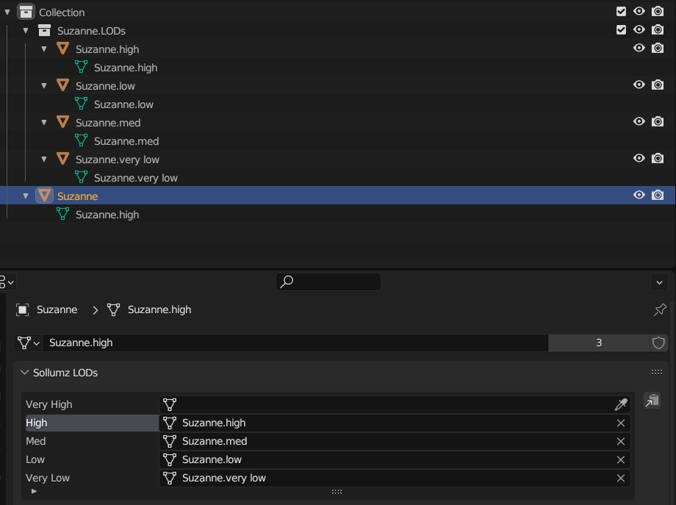Uncheck the Suzanne.LODs exclude checkbox
The image size is (676, 505).
(621, 30)
